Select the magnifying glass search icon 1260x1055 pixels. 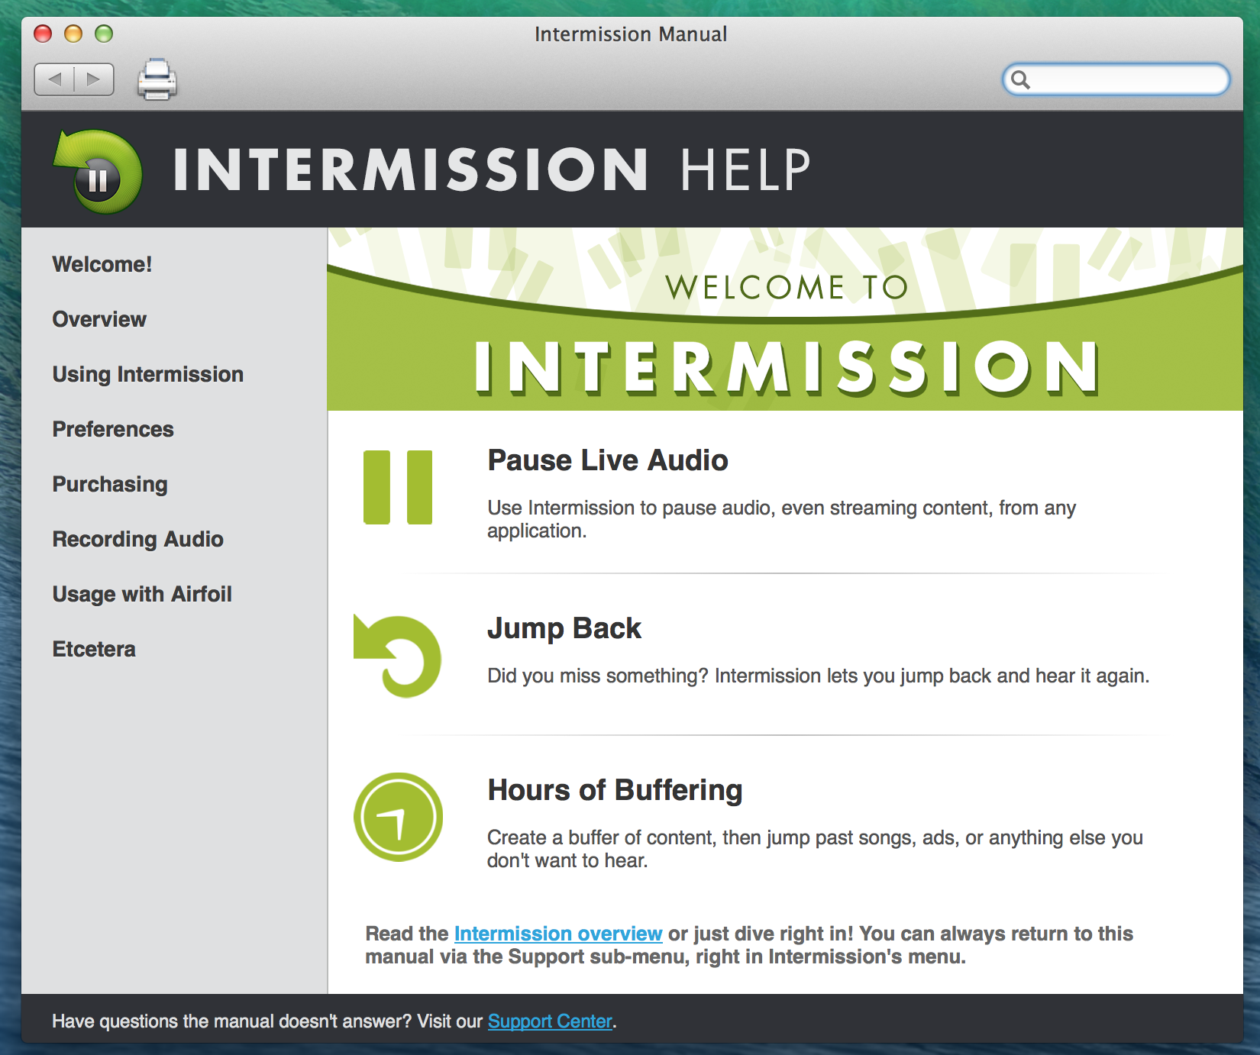[x=1020, y=79]
